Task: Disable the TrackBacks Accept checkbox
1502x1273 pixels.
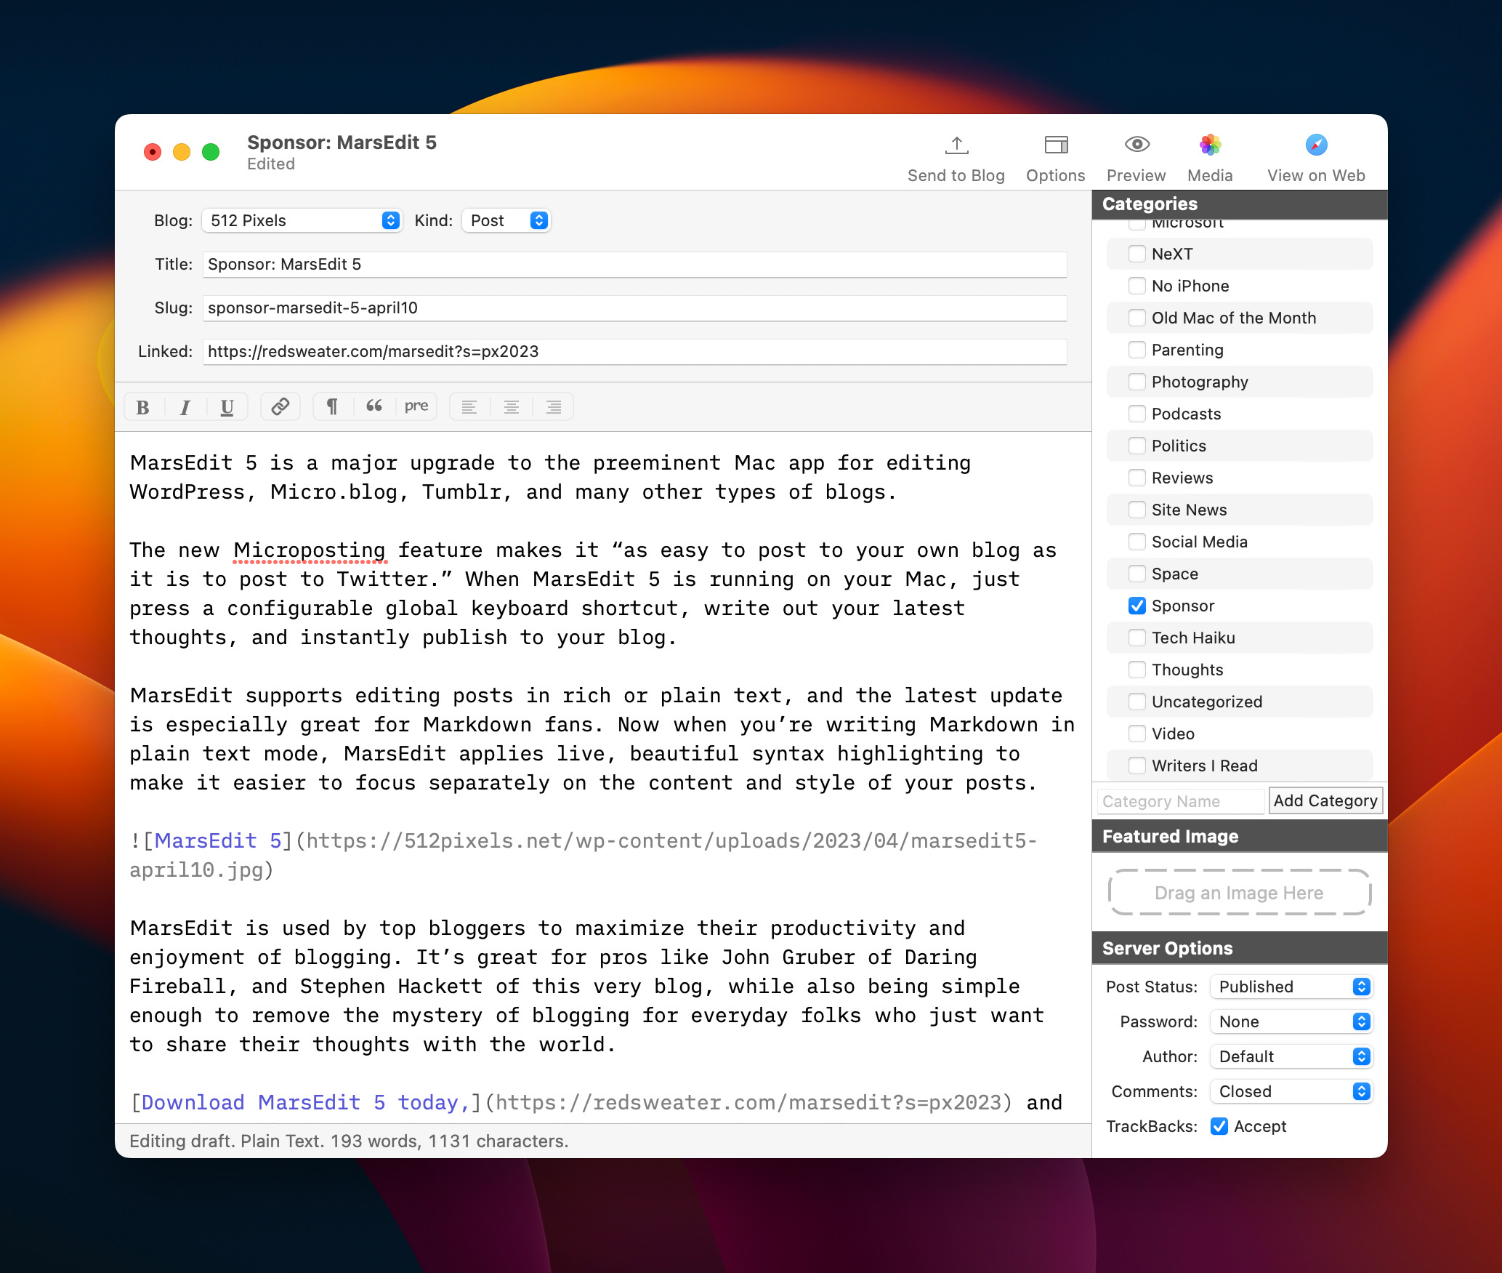Action: pyautogui.click(x=1219, y=1126)
